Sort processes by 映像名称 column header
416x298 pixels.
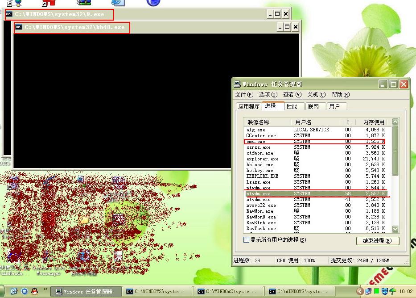point(267,122)
